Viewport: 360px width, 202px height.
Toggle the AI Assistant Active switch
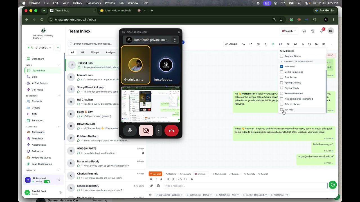tap(47, 182)
